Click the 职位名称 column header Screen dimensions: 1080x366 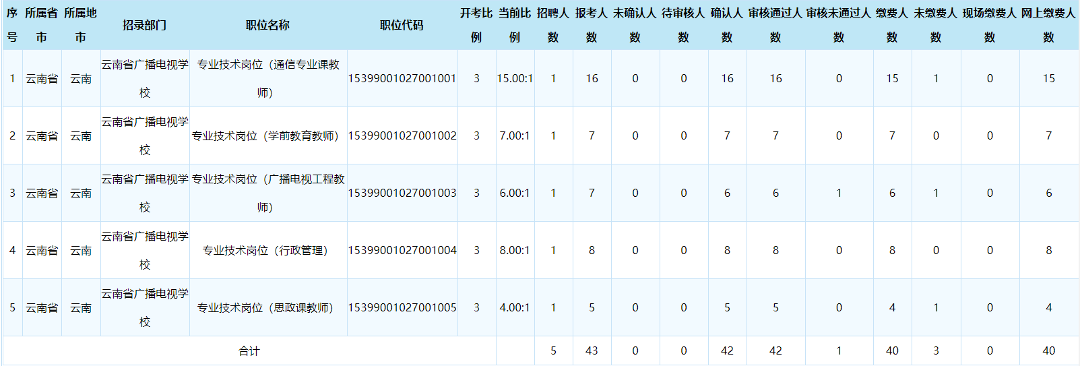click(267, 25)
